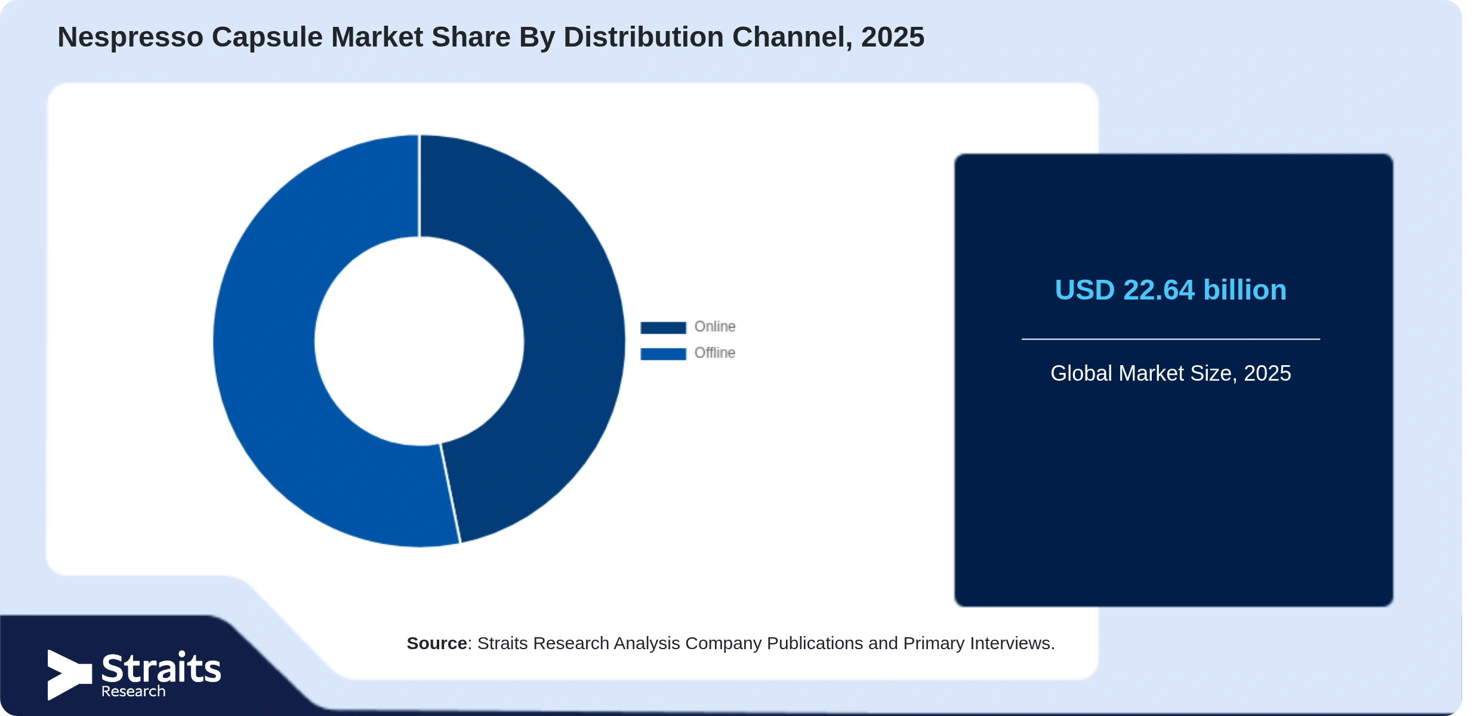Click the USD 22.64 billion value

(x=1170, y=290)
